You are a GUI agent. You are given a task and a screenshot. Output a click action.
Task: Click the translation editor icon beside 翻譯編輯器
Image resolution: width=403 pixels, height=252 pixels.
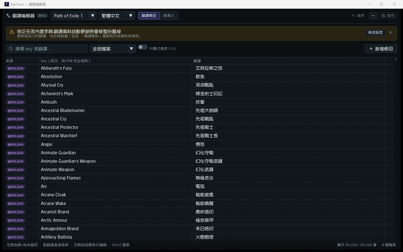(x=8, y=16)
